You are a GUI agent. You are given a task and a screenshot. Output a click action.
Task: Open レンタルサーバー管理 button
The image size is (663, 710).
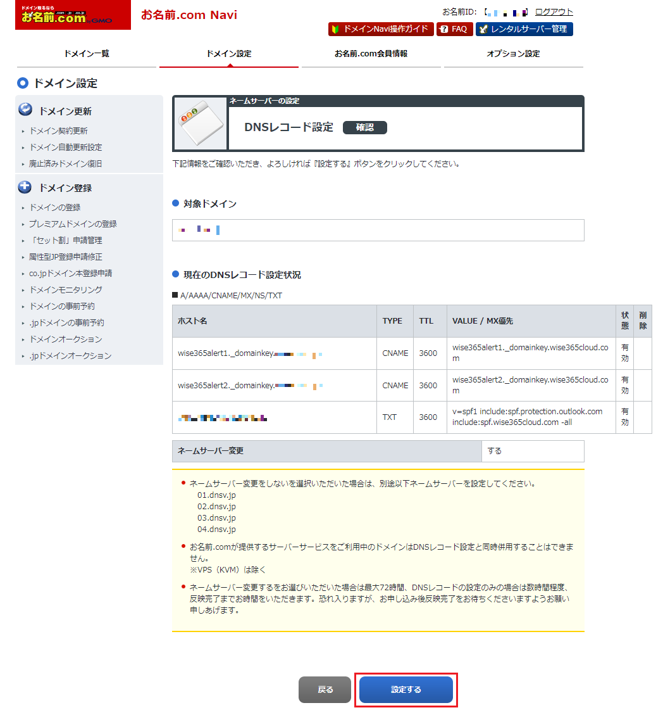(x=524, y=29)
